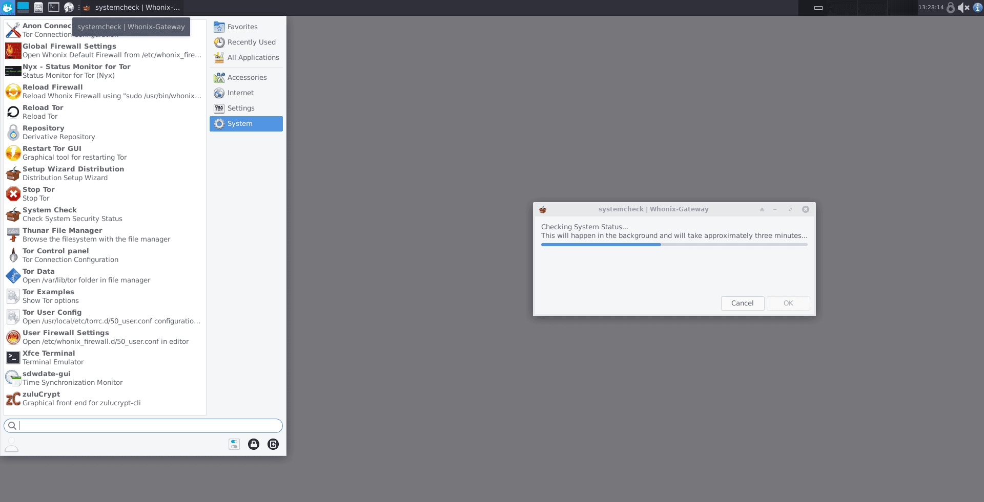Open Tor Examples entry
984x502 pixels.
point(105,296)
